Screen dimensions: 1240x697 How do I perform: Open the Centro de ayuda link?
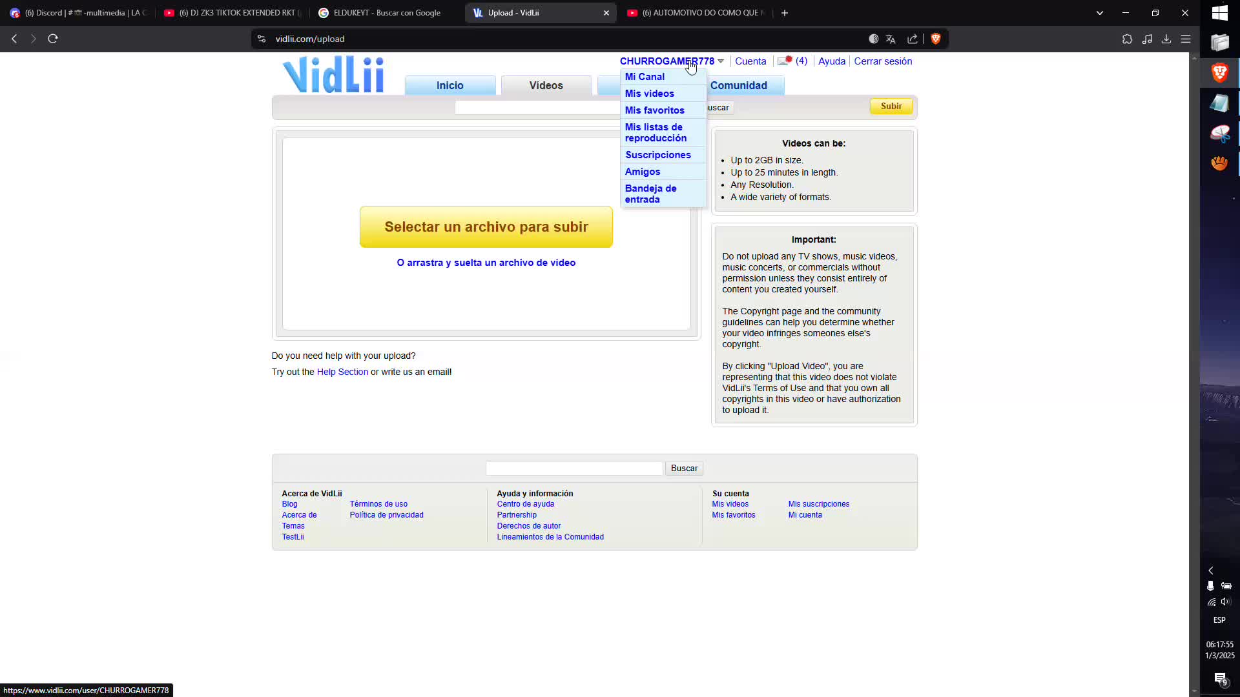[525, 504]
